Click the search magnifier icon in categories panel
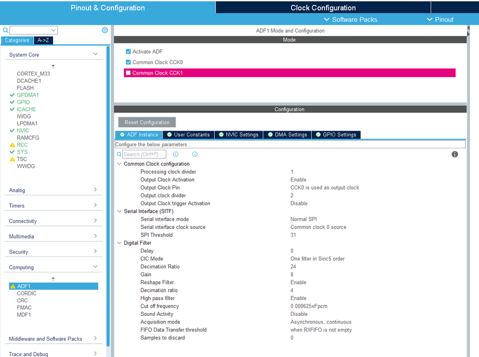This screenshot has width=479, height=357. [x=5, y=30]
